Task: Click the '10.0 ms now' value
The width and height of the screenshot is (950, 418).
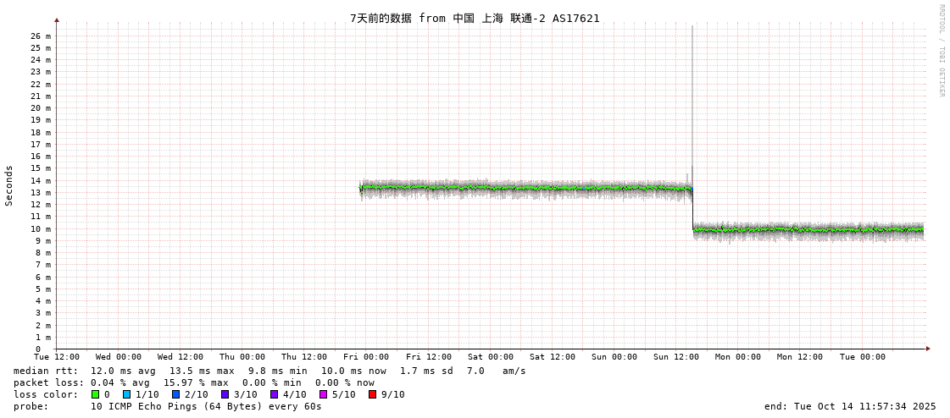Action: (353, 371)
